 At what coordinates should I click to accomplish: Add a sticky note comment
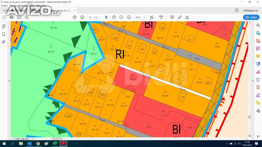(x=172, y=17)
